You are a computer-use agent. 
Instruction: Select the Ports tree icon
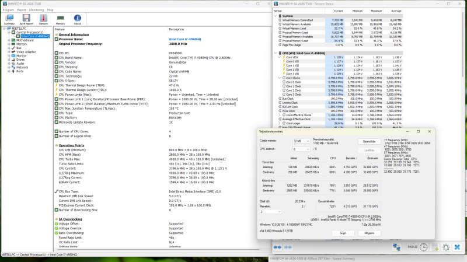(x=13, y=71)
